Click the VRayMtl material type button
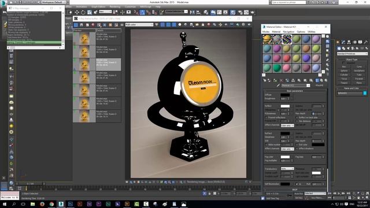Screen dimensions: 370x208 pyautogui.click(x=319, y=86)
